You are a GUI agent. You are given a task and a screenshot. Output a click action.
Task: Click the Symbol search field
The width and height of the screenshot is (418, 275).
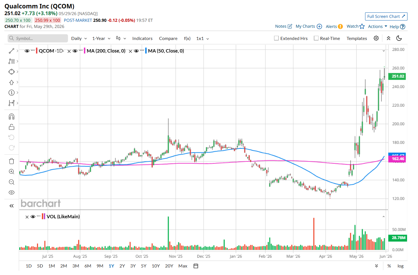pyautogui.click(x=38, y=38)
